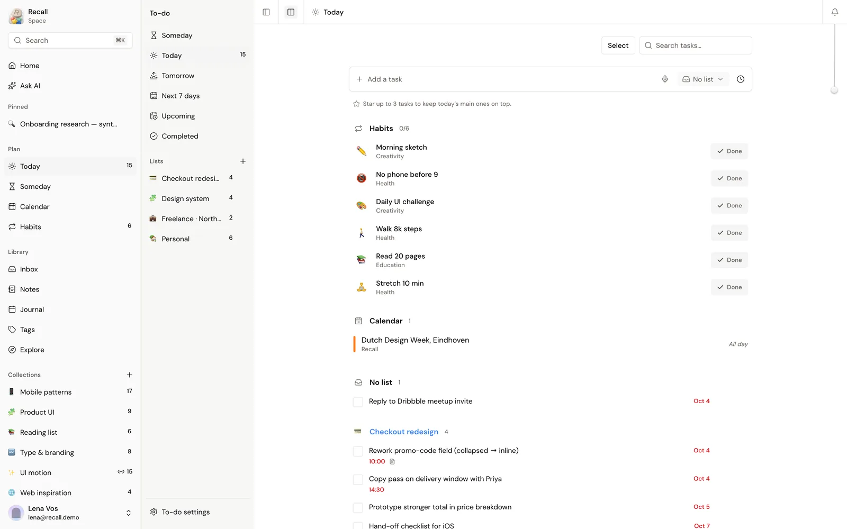Focus the Search tasks field
Viewport: 847px width, 529px height.
(x=696, y=45)
